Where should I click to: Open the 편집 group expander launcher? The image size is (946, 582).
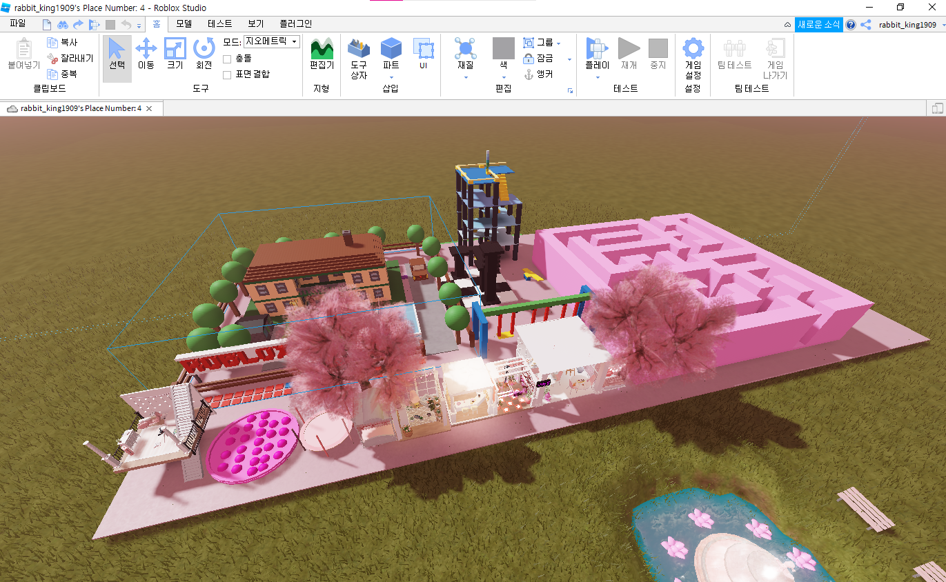pos(570,91)
